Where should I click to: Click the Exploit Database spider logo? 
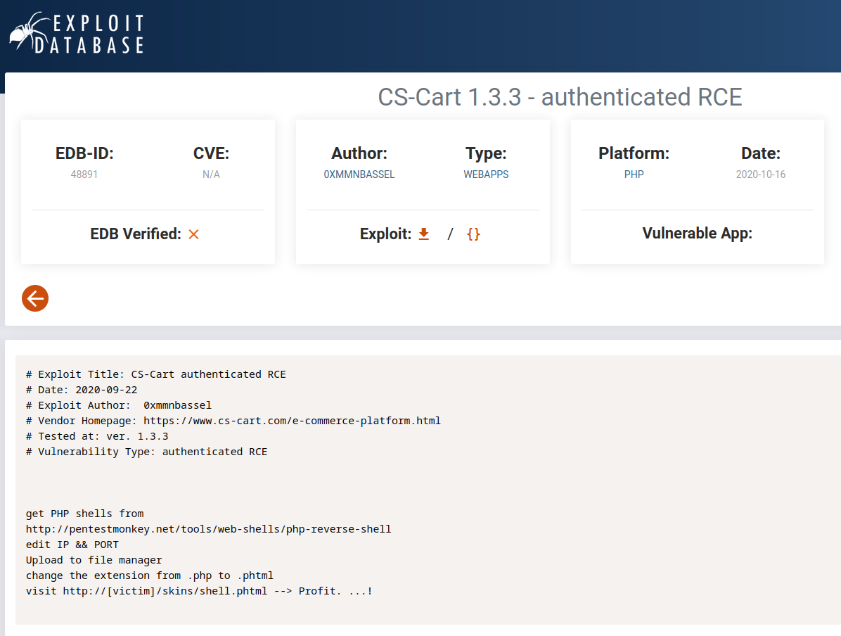77,33
